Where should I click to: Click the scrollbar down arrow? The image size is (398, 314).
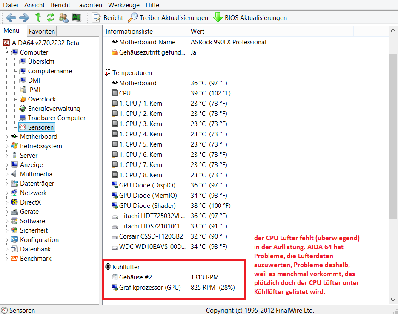point(393,300)
